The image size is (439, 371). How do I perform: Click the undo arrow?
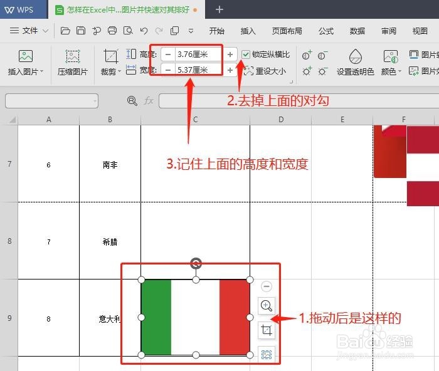click(x=144, y=31)
